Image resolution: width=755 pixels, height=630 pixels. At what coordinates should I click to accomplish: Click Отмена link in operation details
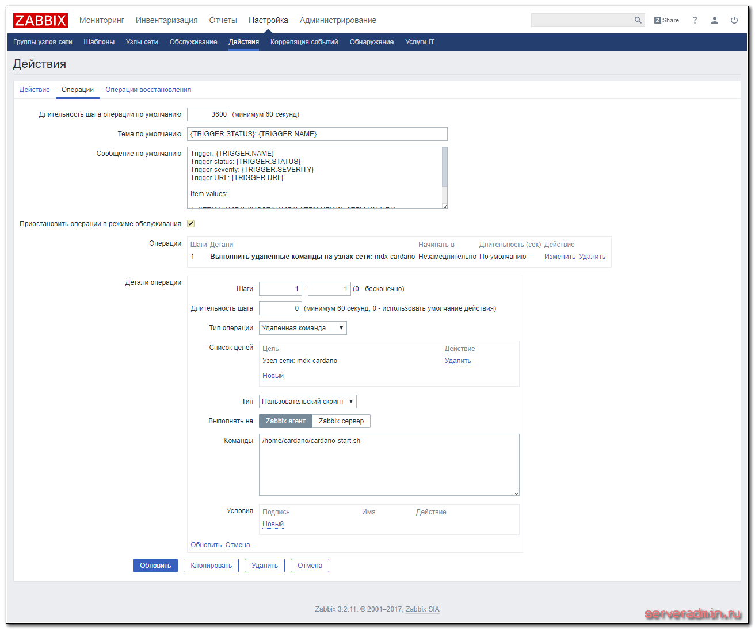click(238, 545)
